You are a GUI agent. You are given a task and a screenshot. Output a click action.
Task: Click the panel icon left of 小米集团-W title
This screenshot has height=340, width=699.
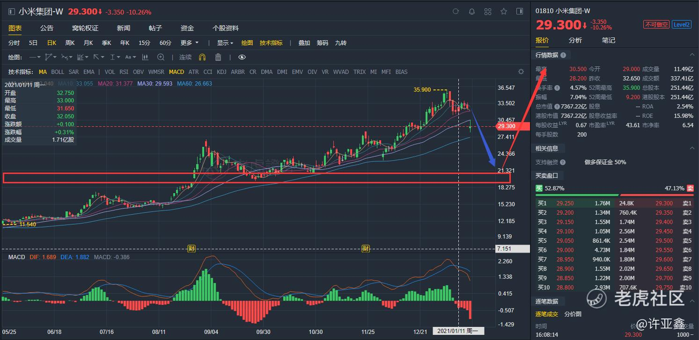[12, 12]
